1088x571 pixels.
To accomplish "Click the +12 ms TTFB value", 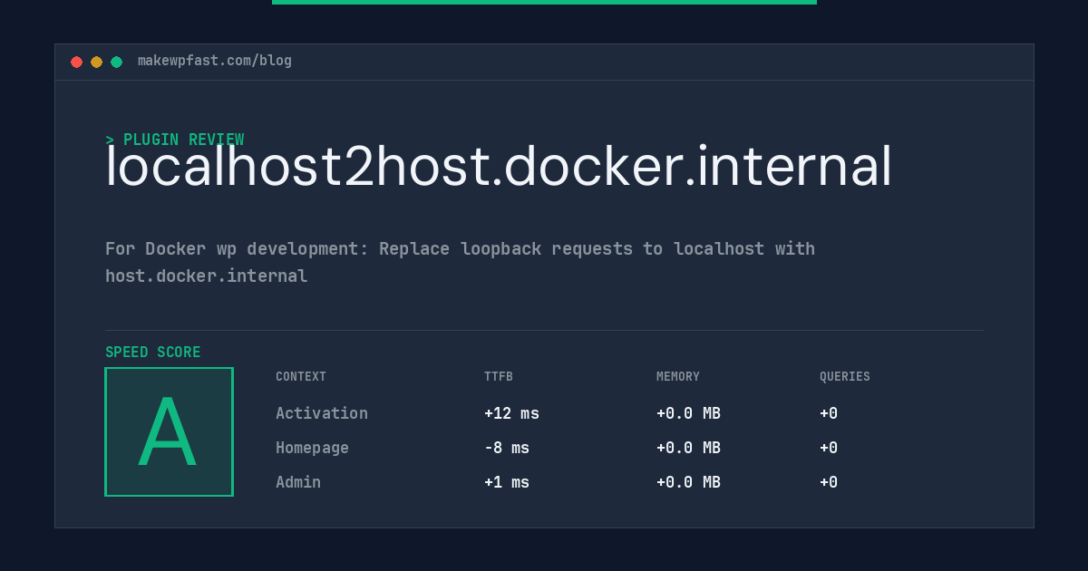I will click(511, 413).
